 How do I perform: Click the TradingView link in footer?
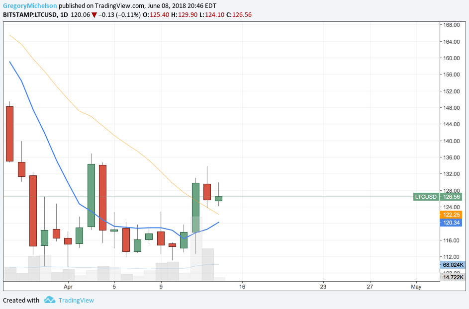[x=76, y=301]
